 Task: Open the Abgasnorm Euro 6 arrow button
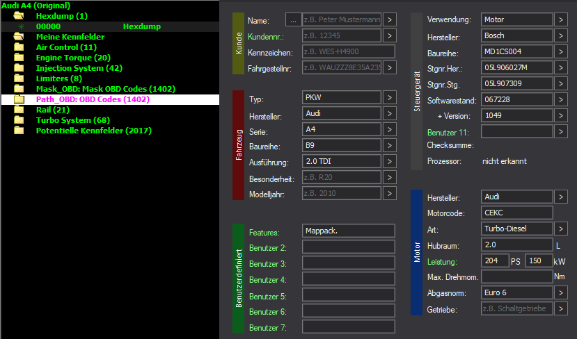click(561, 292)
